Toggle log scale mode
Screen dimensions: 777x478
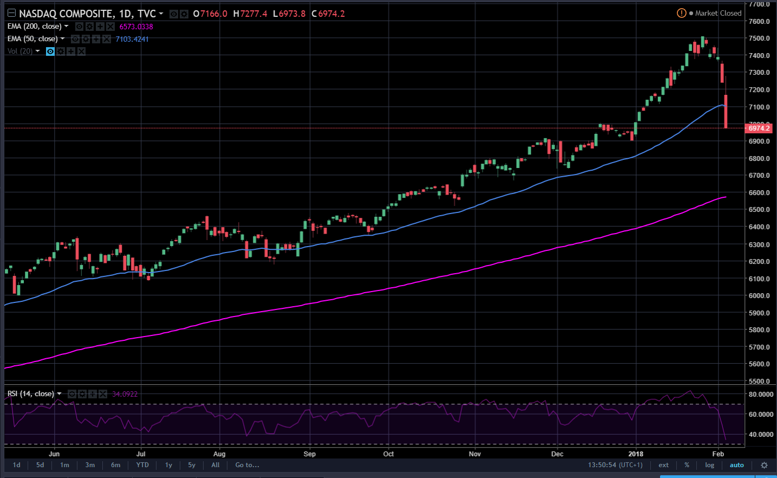pyautogui.click(x=709, y=465)
